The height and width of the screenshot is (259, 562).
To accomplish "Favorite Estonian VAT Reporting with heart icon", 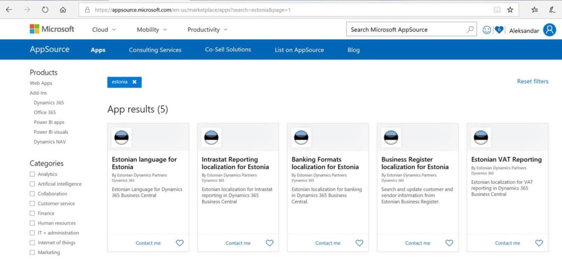I will point(539,243).
